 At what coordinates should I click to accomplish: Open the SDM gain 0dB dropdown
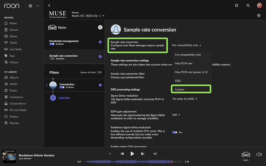pos(176,114)
